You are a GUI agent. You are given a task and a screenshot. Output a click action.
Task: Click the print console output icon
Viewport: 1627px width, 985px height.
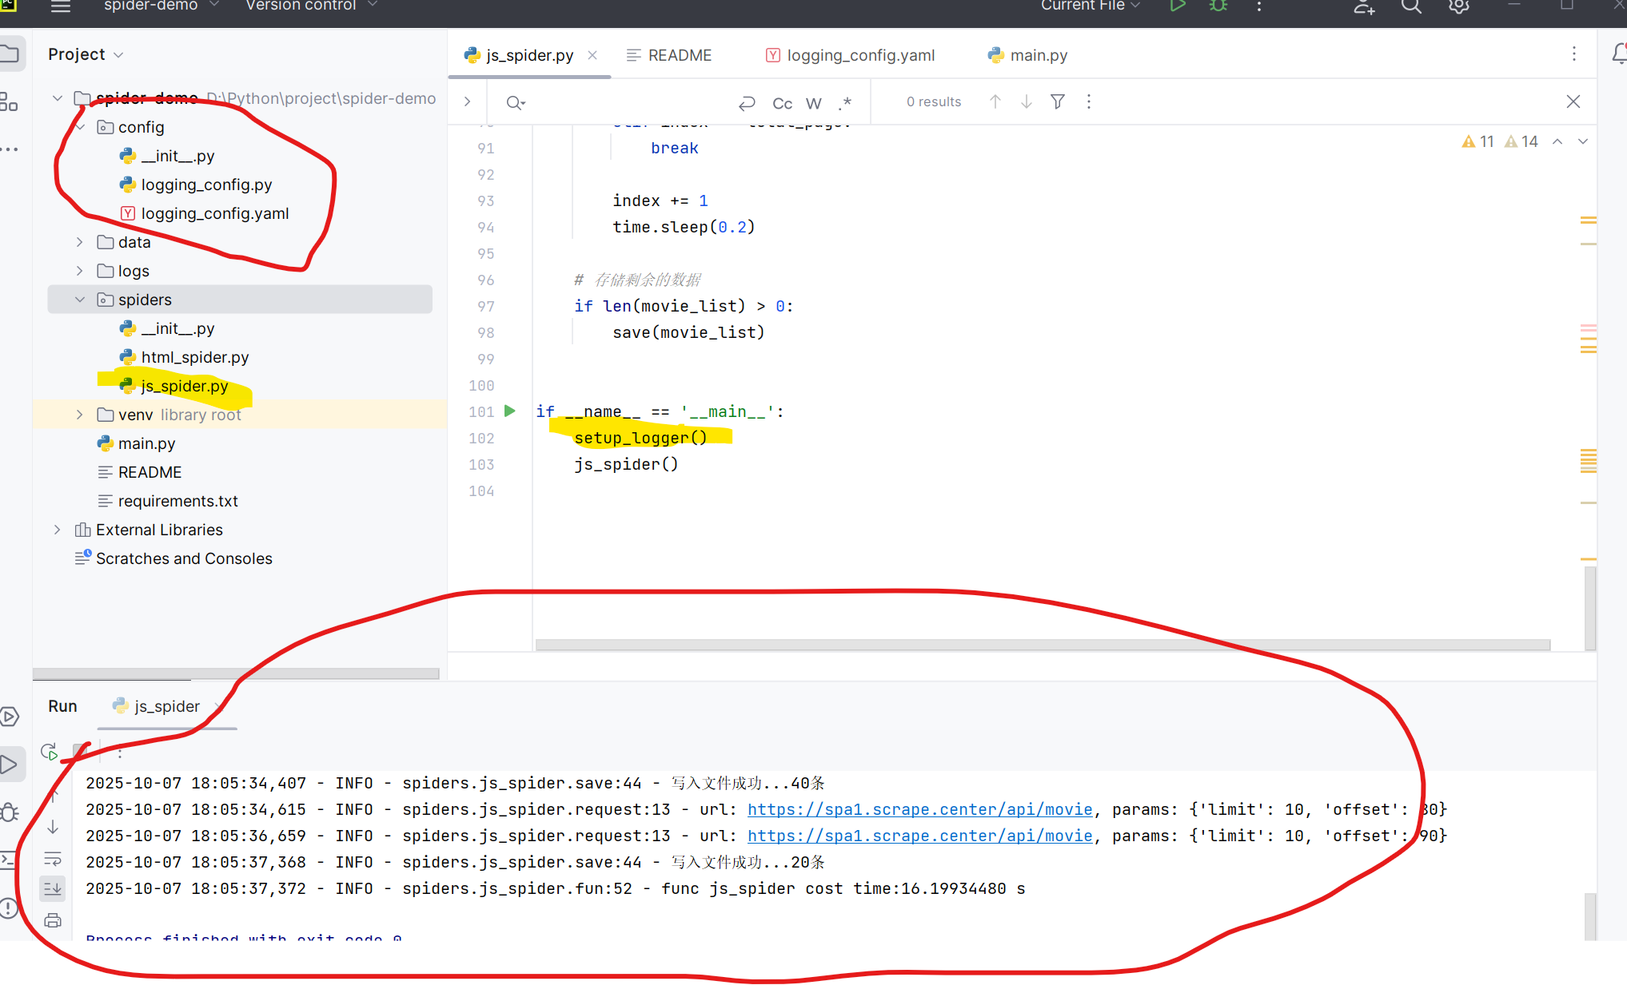(x=53, y=920)
